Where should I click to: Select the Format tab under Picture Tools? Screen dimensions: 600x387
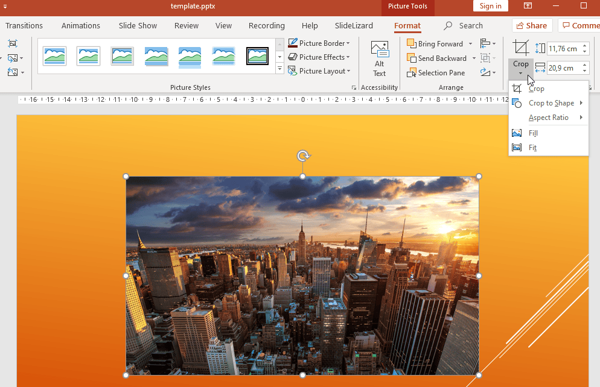(407, 25)
